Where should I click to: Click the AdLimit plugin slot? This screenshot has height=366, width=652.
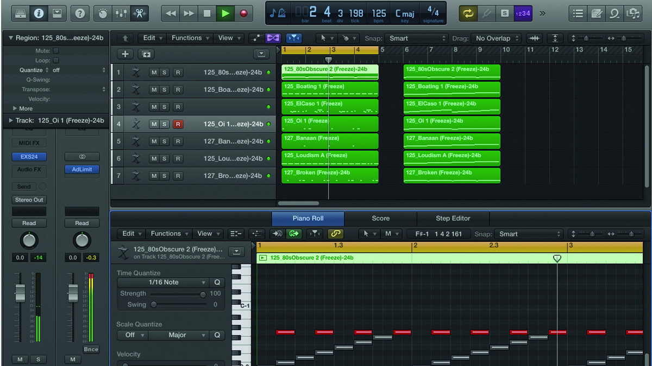click(x=82, y=169)
